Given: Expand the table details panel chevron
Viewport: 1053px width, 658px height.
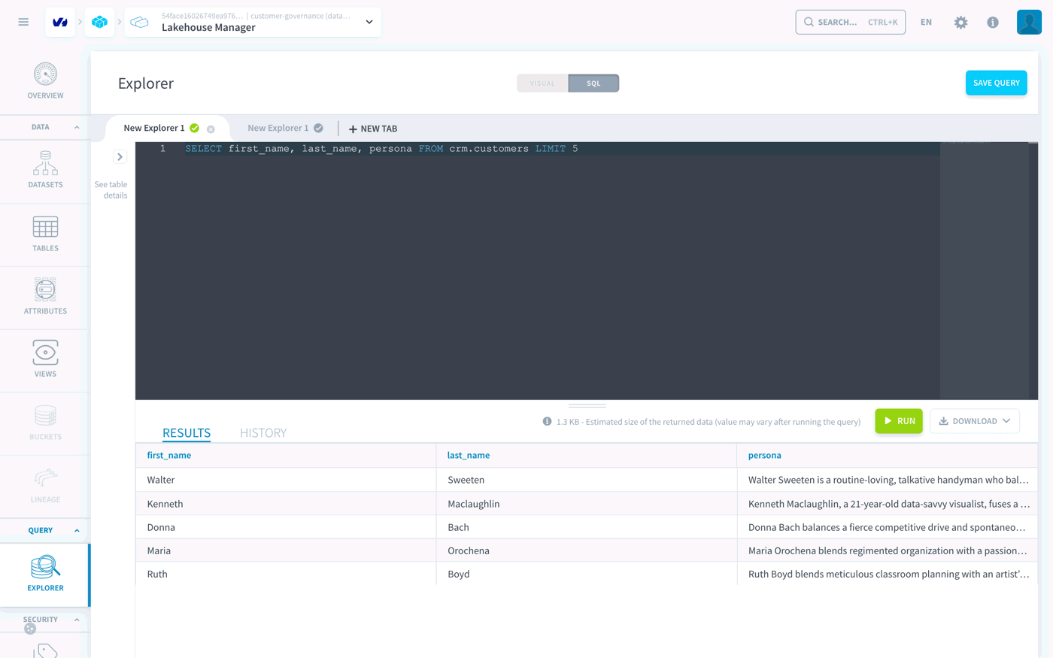Looking at the screenshot, I should click(x=120, y=157).
